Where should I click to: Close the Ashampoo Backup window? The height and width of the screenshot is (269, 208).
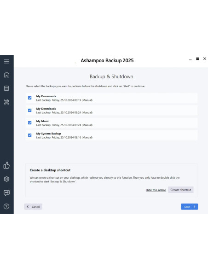[x=205, y=58]
